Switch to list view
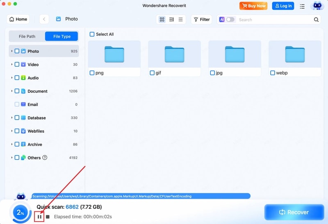 coord(180,19)
